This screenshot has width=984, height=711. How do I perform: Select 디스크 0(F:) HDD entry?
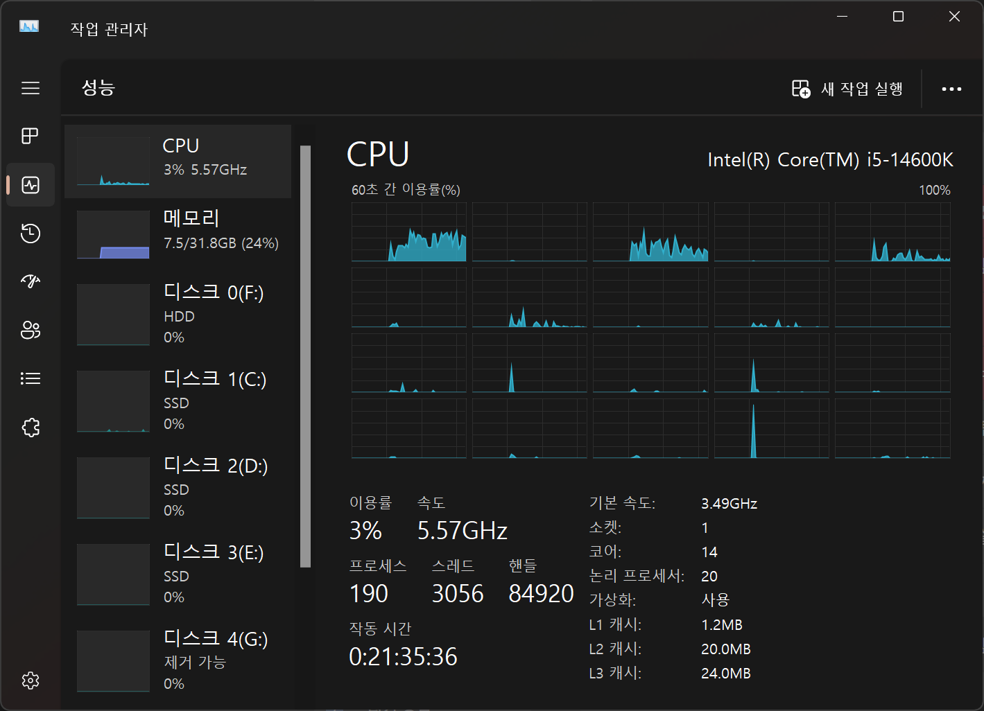tap(178, 314)
